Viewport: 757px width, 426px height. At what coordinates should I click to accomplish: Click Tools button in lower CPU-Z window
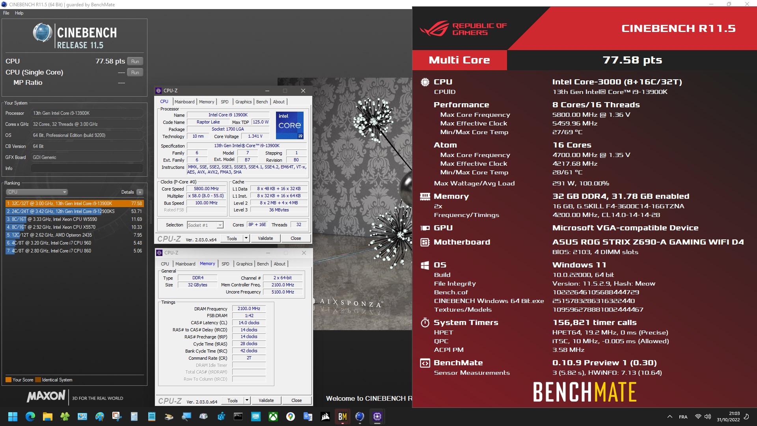[233, 400]
